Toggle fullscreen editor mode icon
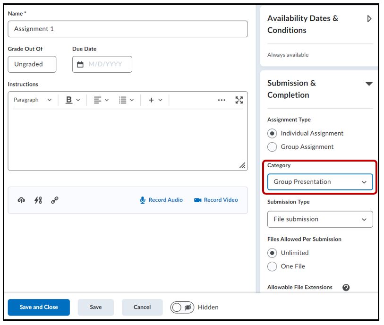 pos(239,100)
